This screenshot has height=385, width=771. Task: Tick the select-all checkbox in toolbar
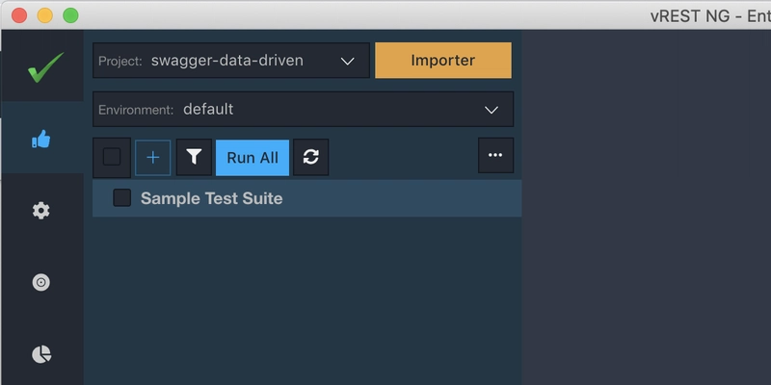click(x=112, y=157)
